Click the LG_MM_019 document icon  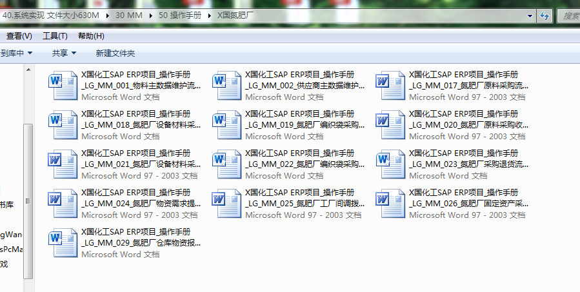(226, 124)
